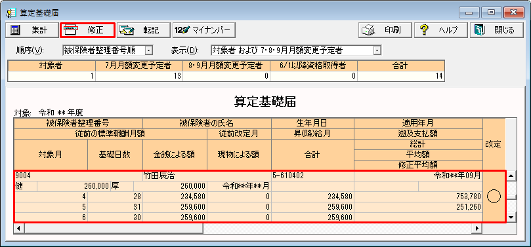Click the 生年月日 column header

[x=313, y=123]
